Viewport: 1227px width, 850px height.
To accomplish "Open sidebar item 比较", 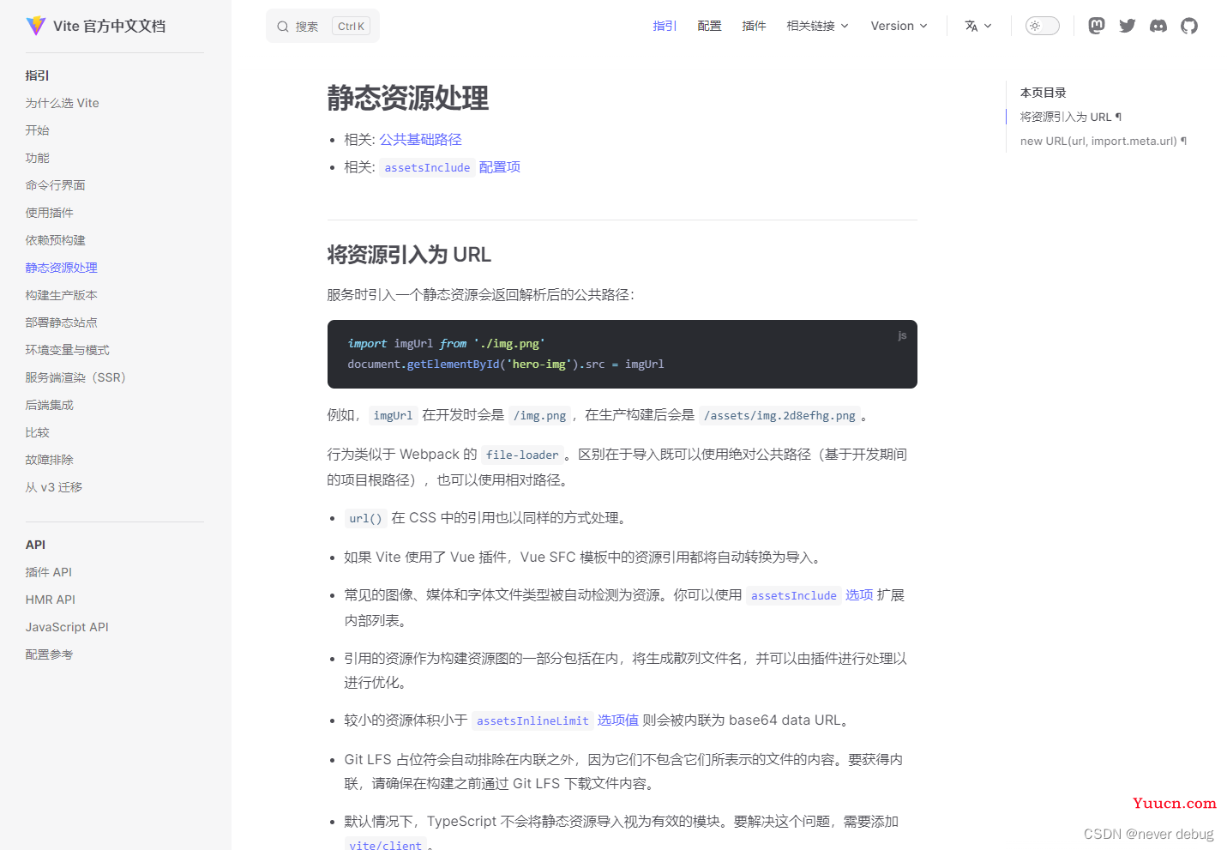I will 38,432.
